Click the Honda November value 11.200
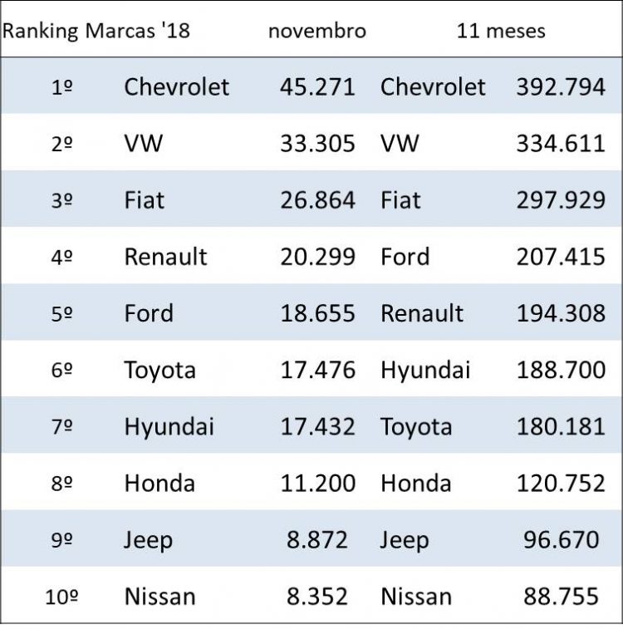 (317, 483)
